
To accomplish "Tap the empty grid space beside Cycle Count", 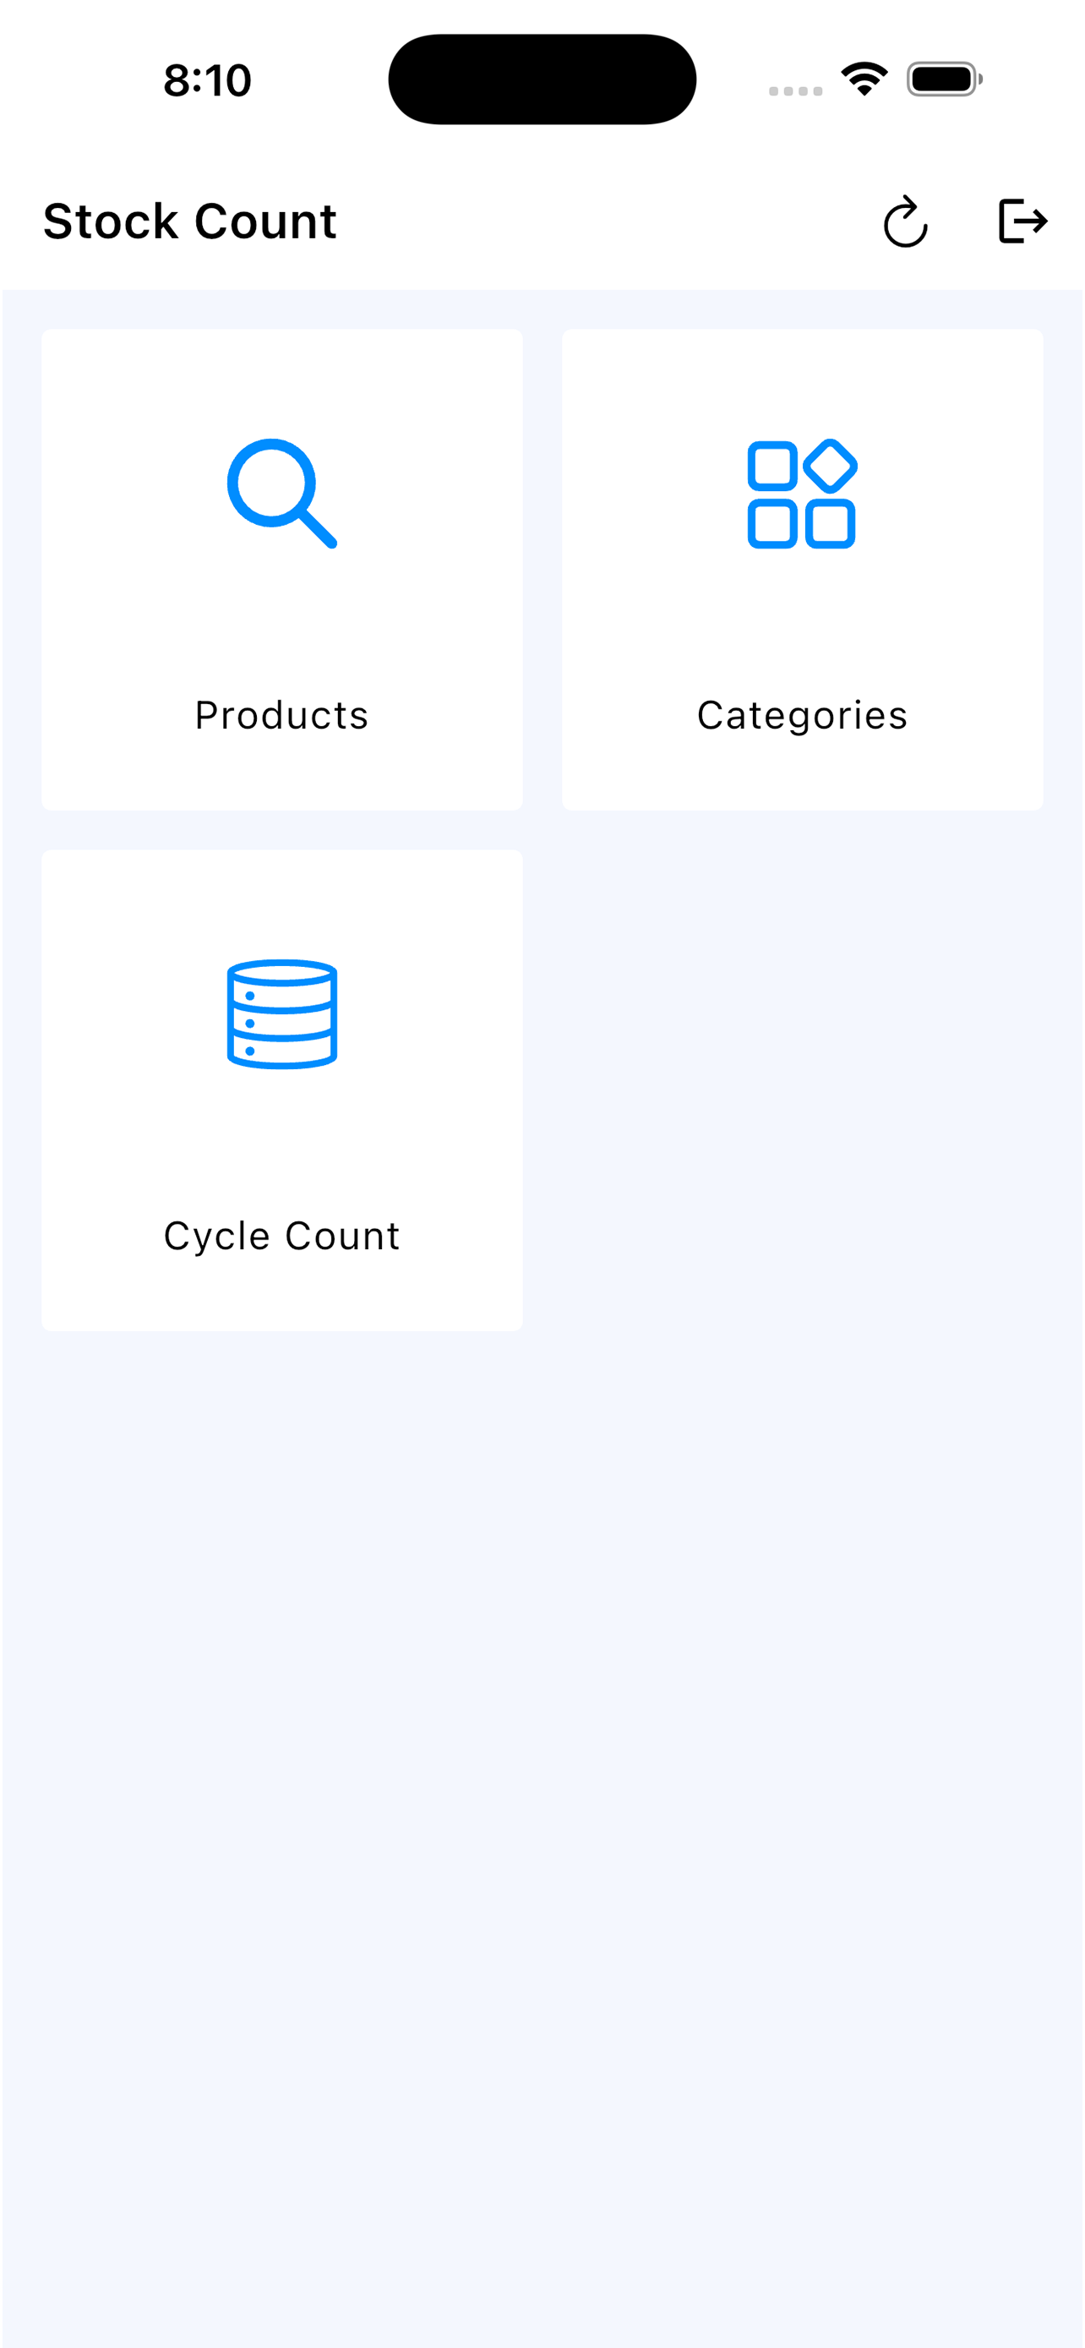I will point(802,1090).
